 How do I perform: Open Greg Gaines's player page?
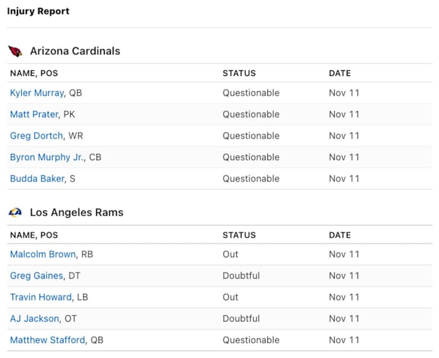pyautogui.click(x=36, y=276)
